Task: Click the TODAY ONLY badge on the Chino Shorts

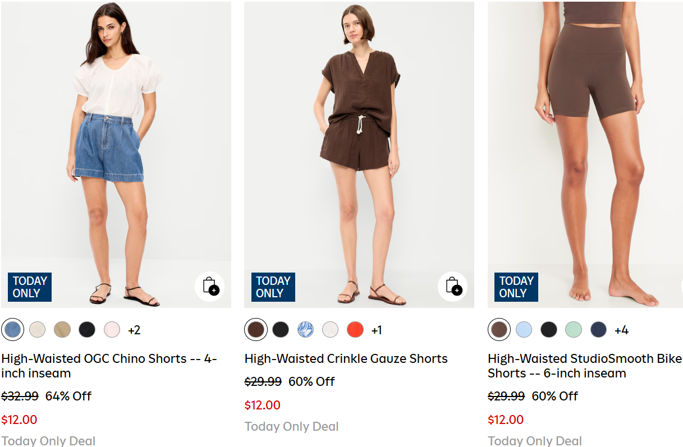Action: pyautogui.click(x=29, y=287)
